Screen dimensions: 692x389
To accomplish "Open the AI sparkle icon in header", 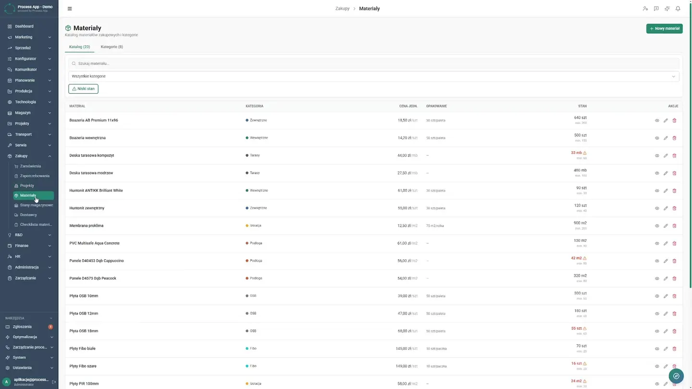I will coord(667,9).
